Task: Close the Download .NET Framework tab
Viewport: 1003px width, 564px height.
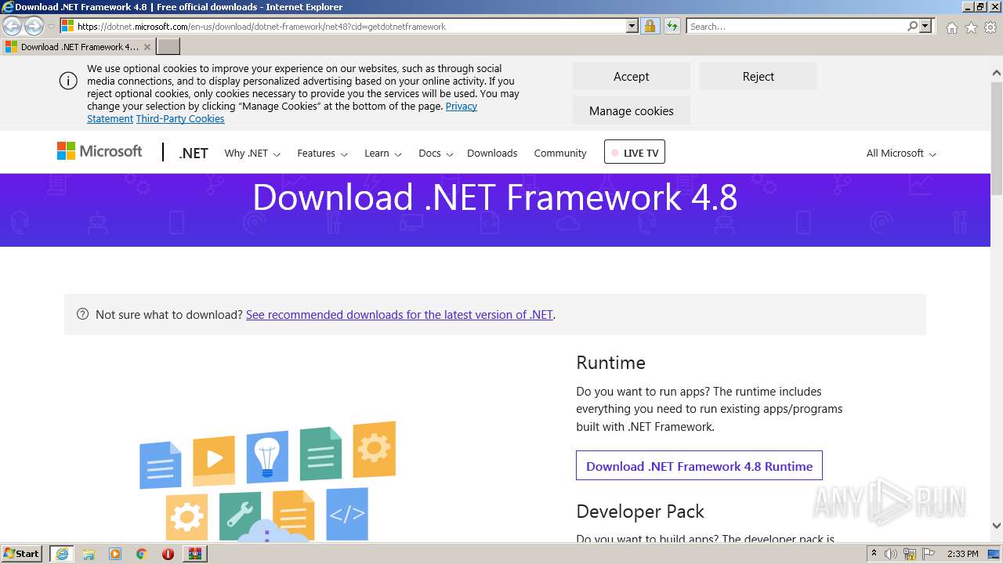Action: point(147,47)
